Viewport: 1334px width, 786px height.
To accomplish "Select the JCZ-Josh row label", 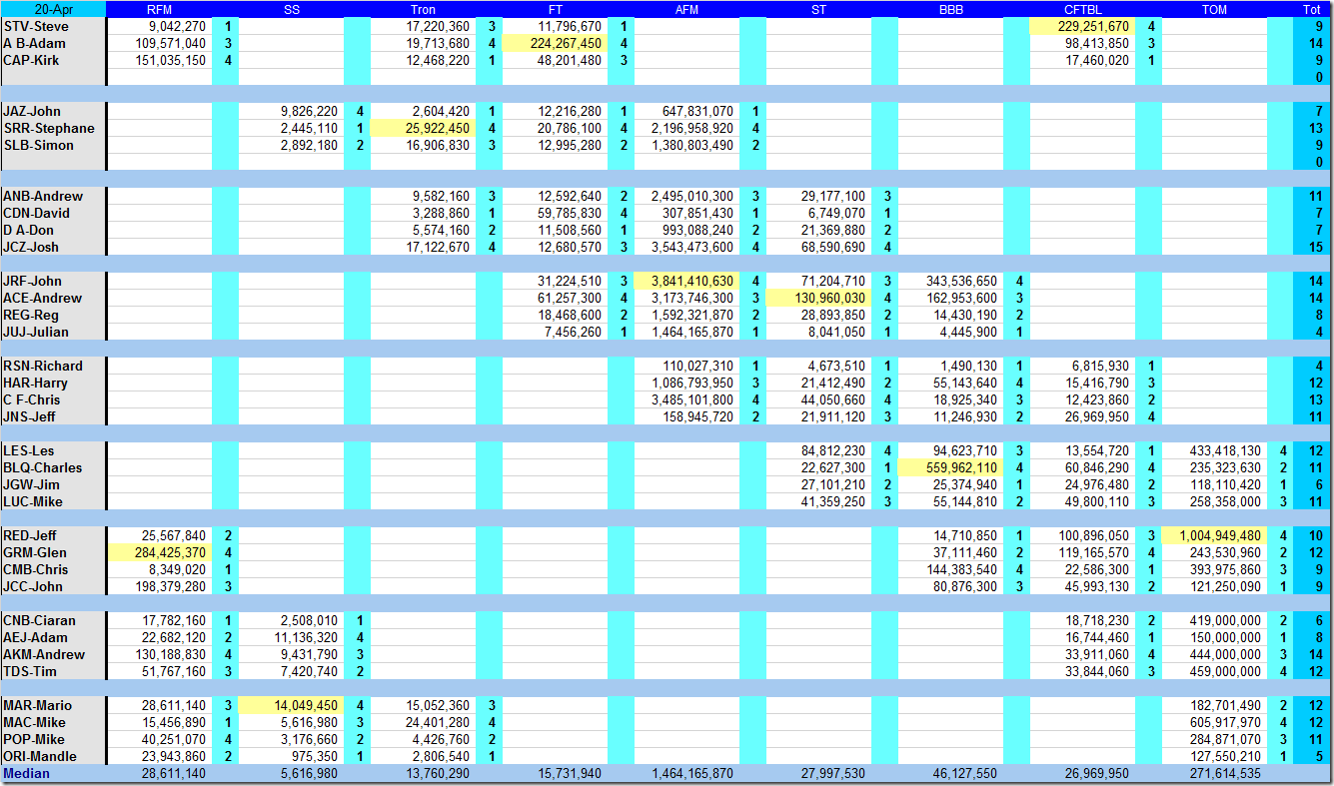I will [53, 247].
